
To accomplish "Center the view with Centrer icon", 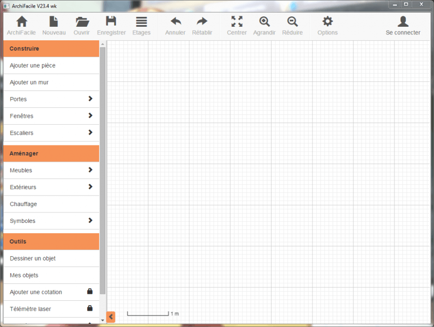I will tap(237, 21).
